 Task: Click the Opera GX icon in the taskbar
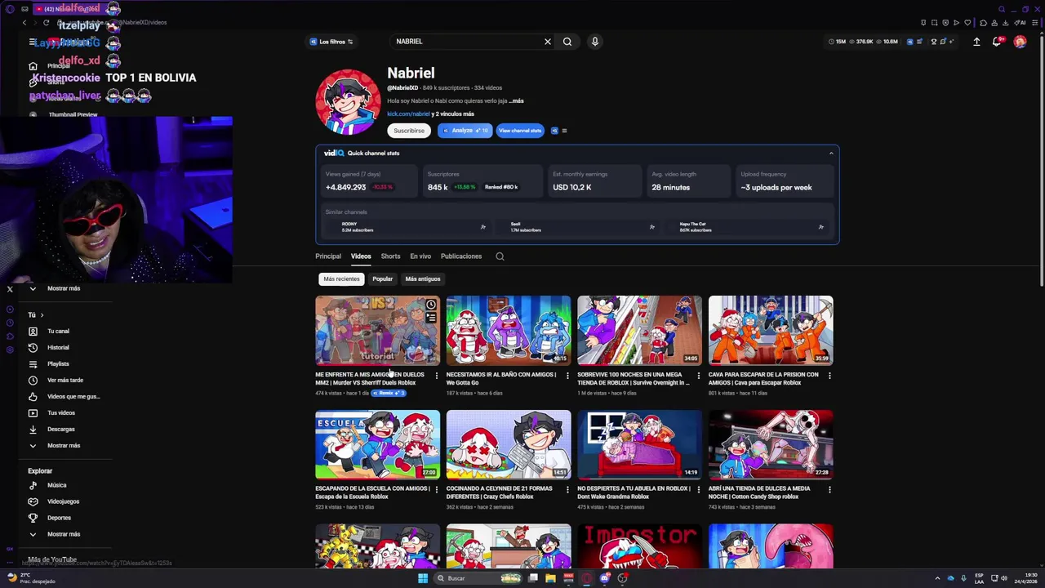point(586,578)
